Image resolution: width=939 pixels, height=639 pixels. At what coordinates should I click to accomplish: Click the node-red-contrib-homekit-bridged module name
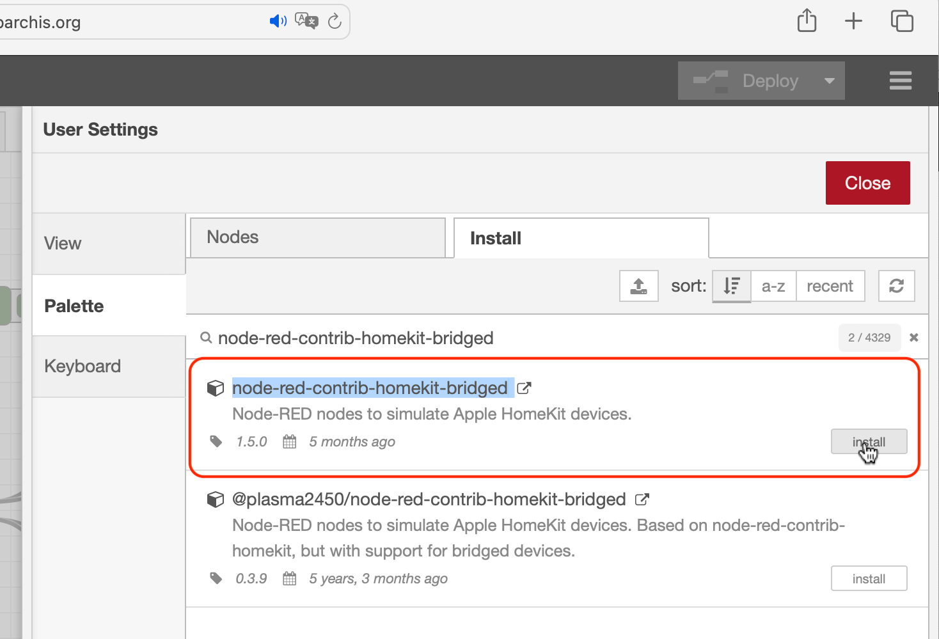370,388
